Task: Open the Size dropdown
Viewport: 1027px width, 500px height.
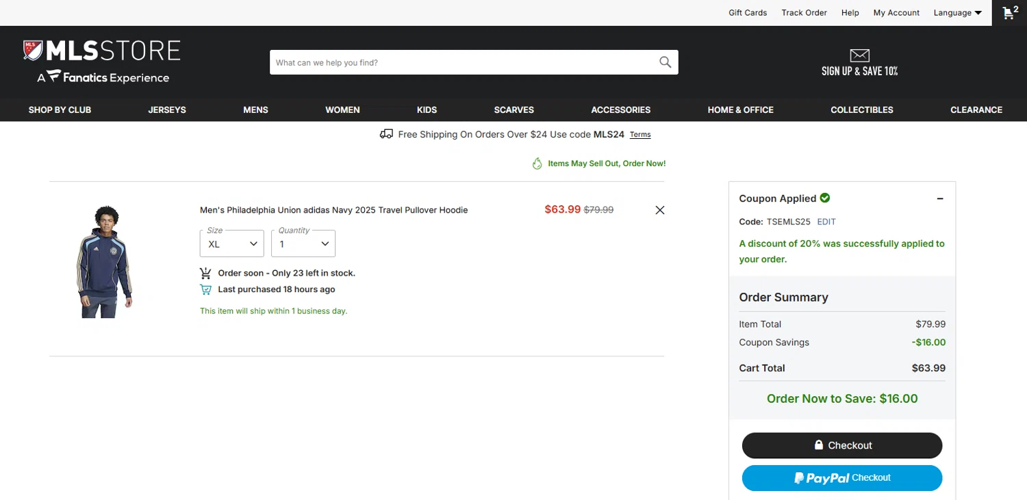Action: coord(231,244)
